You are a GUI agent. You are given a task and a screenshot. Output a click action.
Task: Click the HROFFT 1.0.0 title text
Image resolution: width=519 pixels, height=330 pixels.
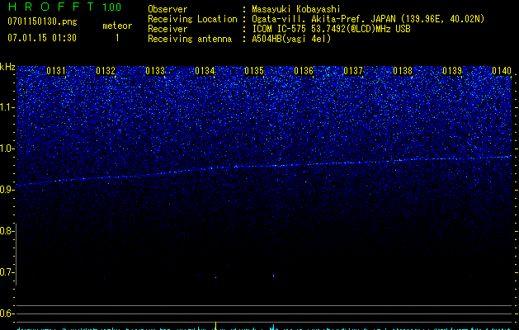click(65, 7)
